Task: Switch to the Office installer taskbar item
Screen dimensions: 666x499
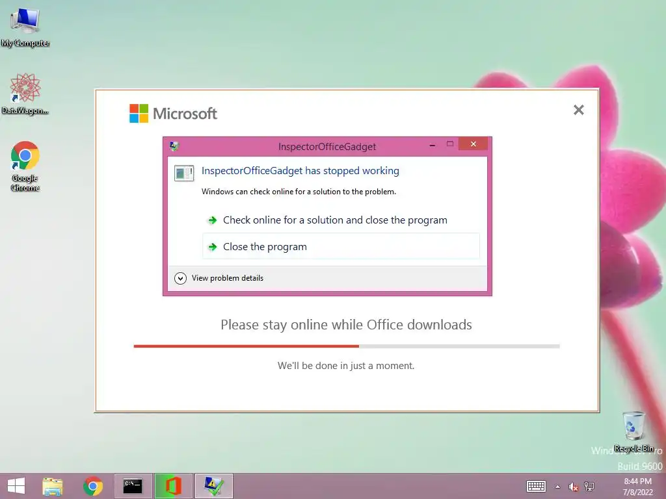Action: 173,486
